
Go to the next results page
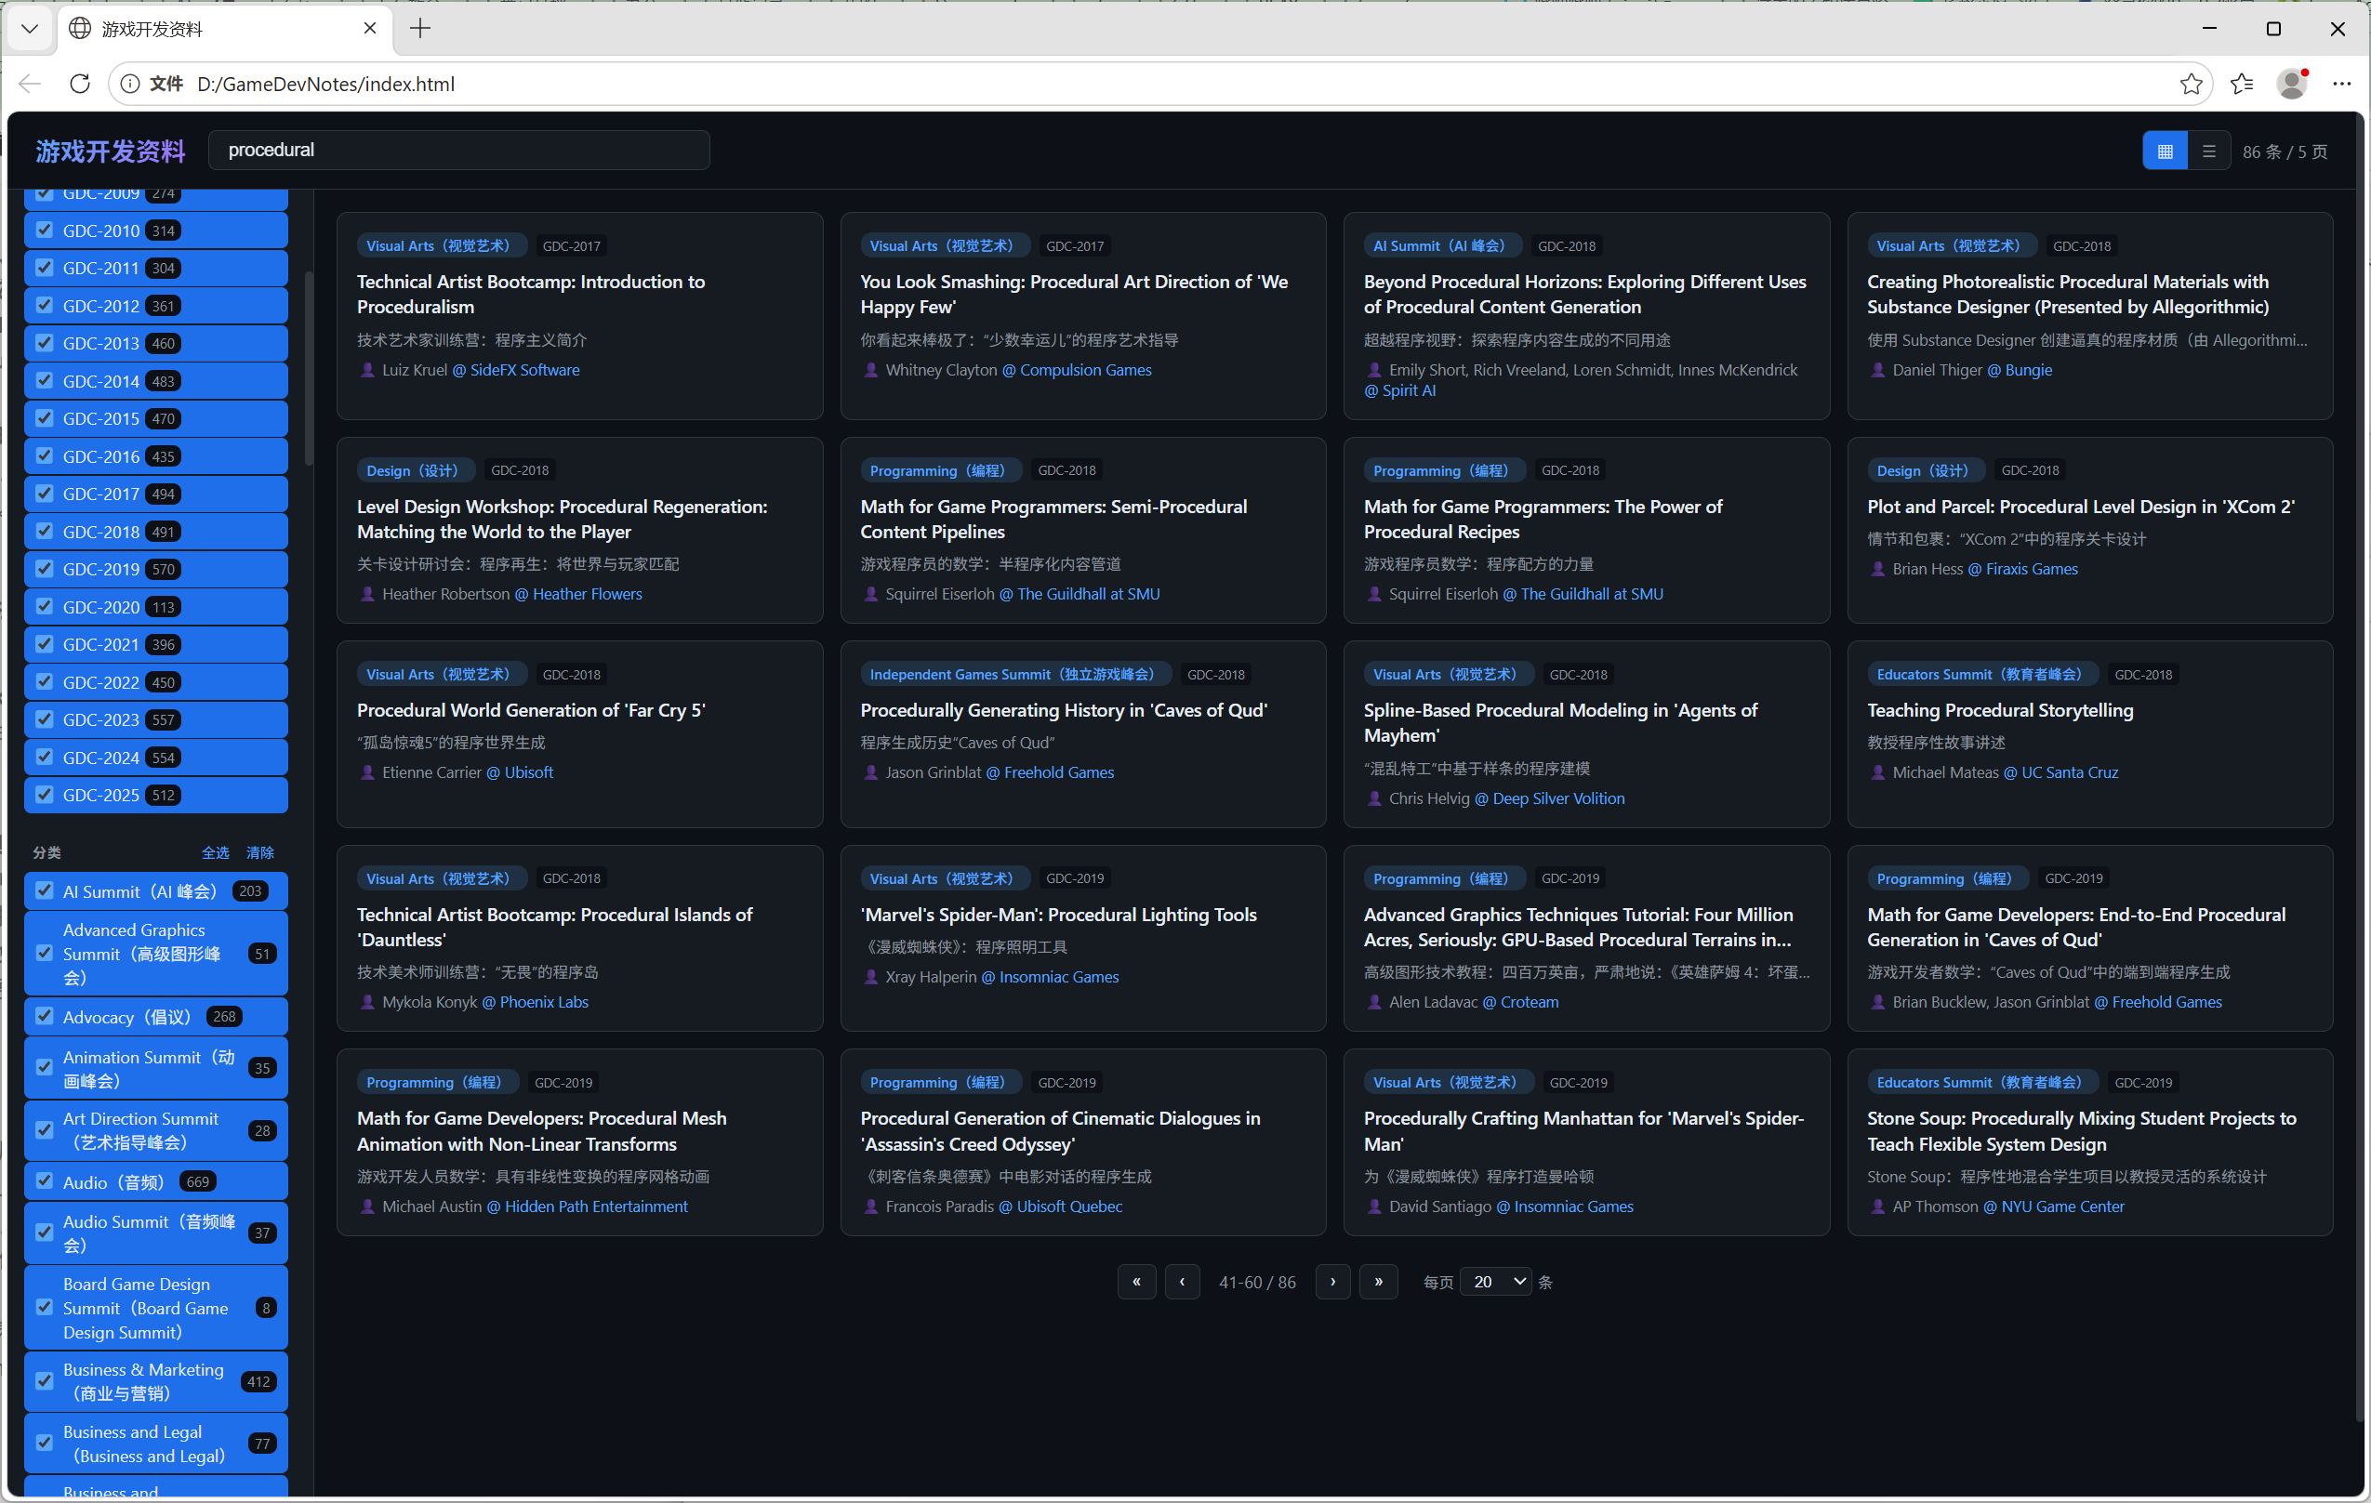(x=1332, y=1282)
